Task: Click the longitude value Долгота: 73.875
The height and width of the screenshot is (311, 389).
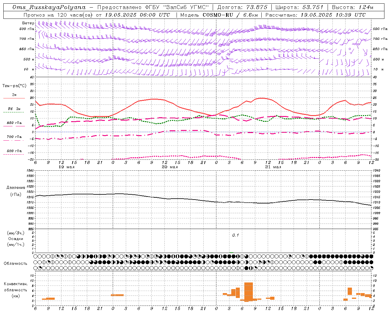Action: click(x=243, y=7)
